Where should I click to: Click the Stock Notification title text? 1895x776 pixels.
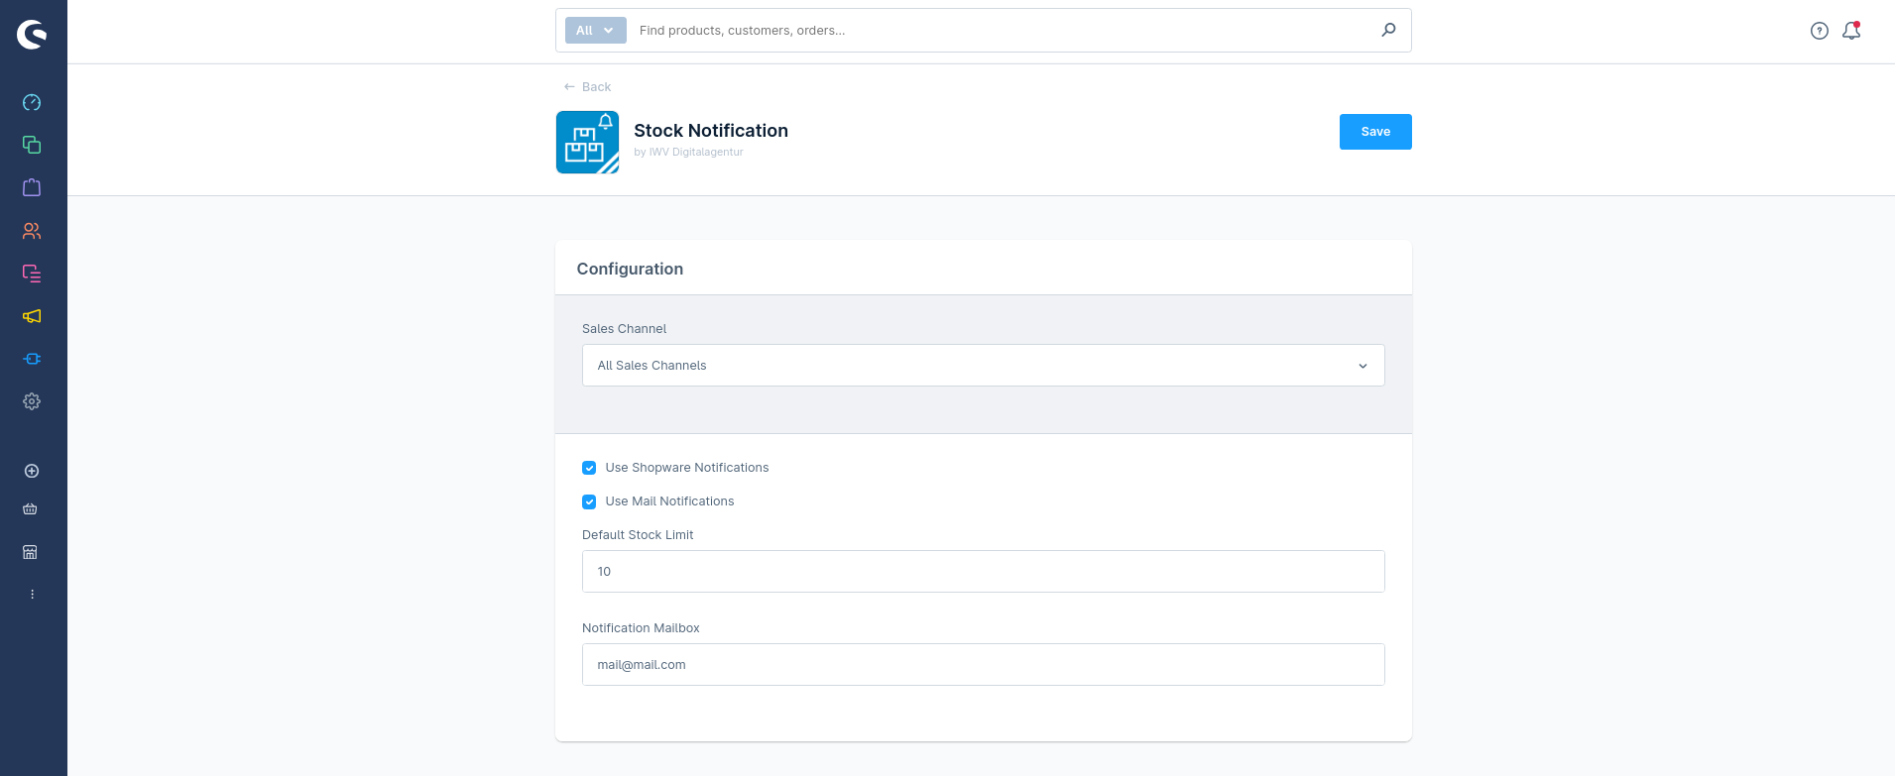[x=711, y=131]
